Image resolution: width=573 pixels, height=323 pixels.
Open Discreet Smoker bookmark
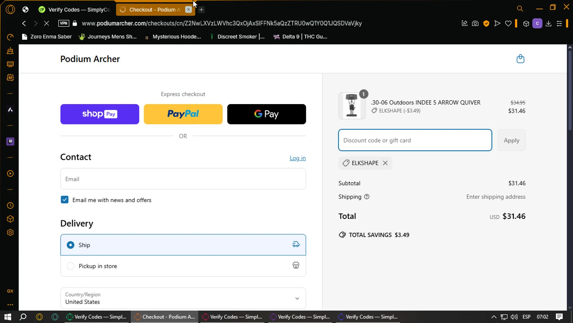tap(237, 37)
